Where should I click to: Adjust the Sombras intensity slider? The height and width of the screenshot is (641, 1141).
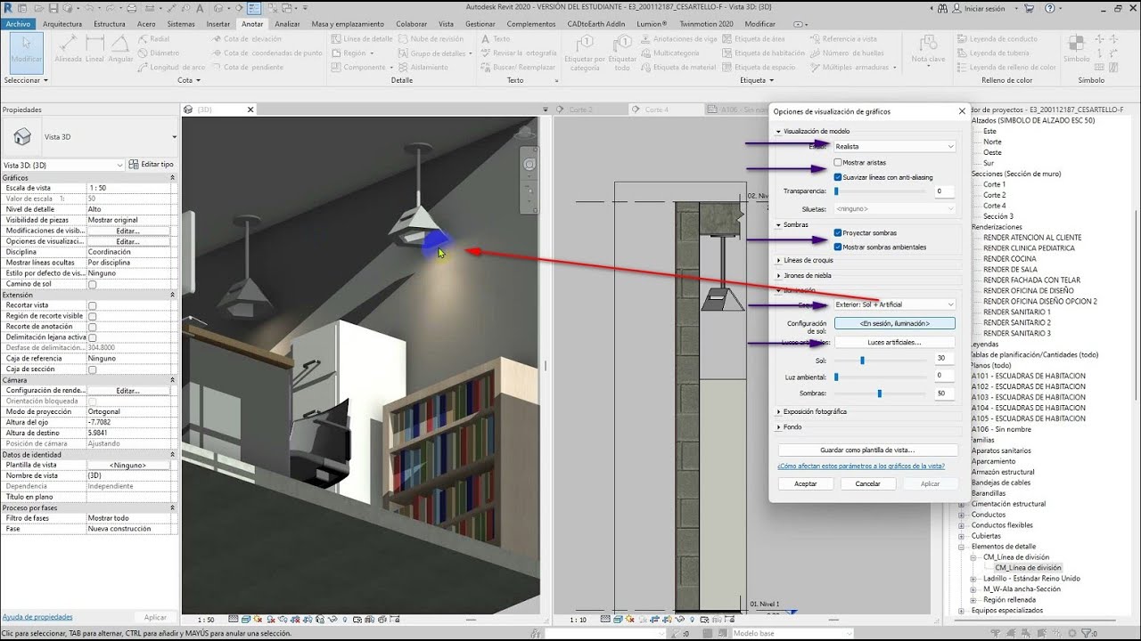880,393
